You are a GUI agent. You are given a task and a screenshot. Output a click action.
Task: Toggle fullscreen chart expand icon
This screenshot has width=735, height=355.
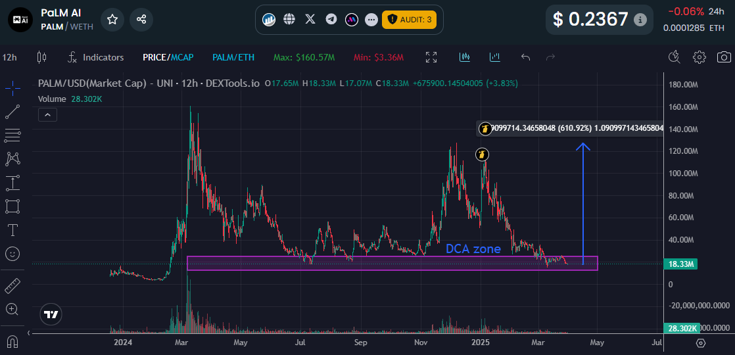tap(431, 57)
